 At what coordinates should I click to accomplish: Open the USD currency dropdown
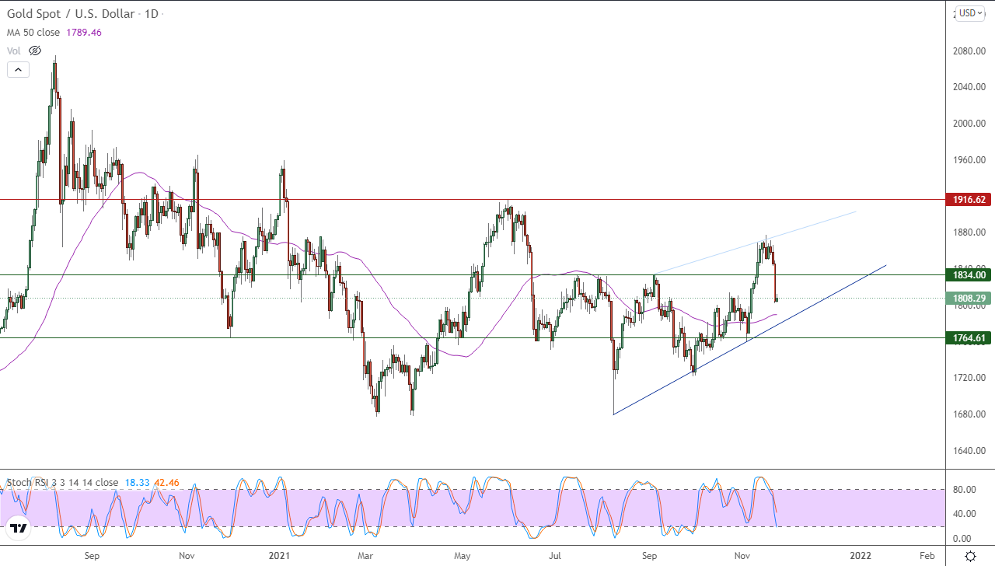(970, 12)
